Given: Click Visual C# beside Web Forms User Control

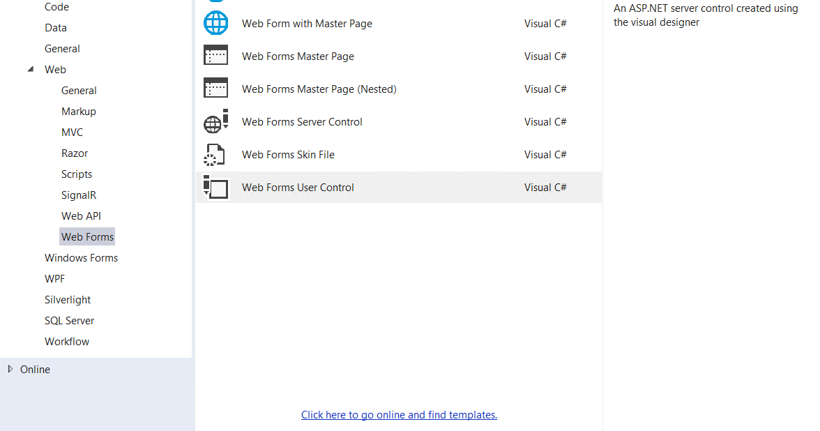Looking at the screenshot, I should 545,187.
